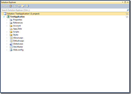Image resolution: width=131 pixels, height=94 pixels.
Task: Click the Global.asax file icon
Action: (11, 44)
